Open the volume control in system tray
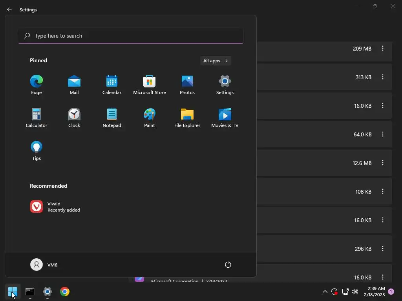This screenshot has height=301, width=402. coord(355,292)
